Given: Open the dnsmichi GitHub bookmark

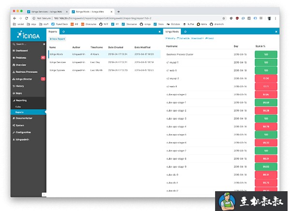Looking at the screenshot, I should (x=217, y=24).
